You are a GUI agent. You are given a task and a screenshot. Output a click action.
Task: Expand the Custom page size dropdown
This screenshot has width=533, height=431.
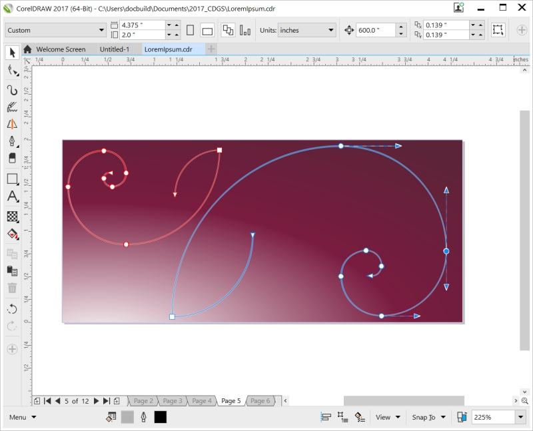pos(55,30)
